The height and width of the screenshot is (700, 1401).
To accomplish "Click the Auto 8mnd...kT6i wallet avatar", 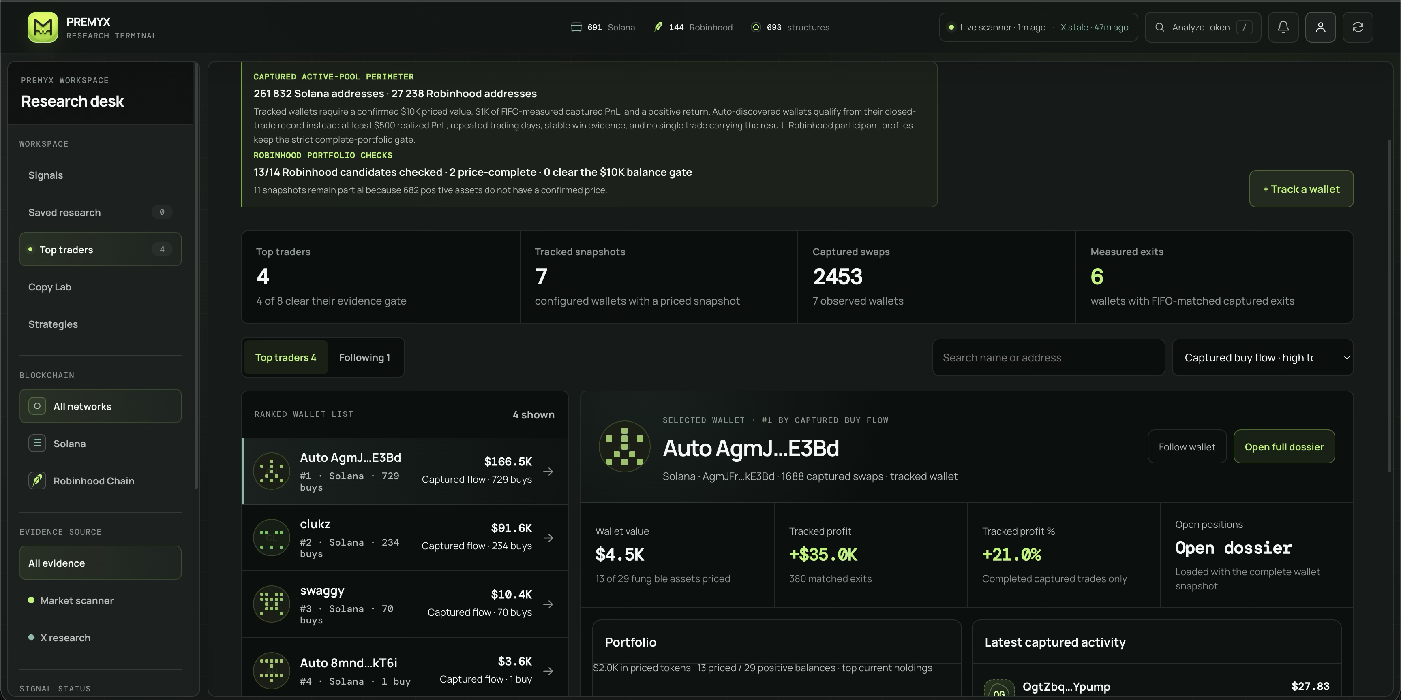I will tap(271, 671).
